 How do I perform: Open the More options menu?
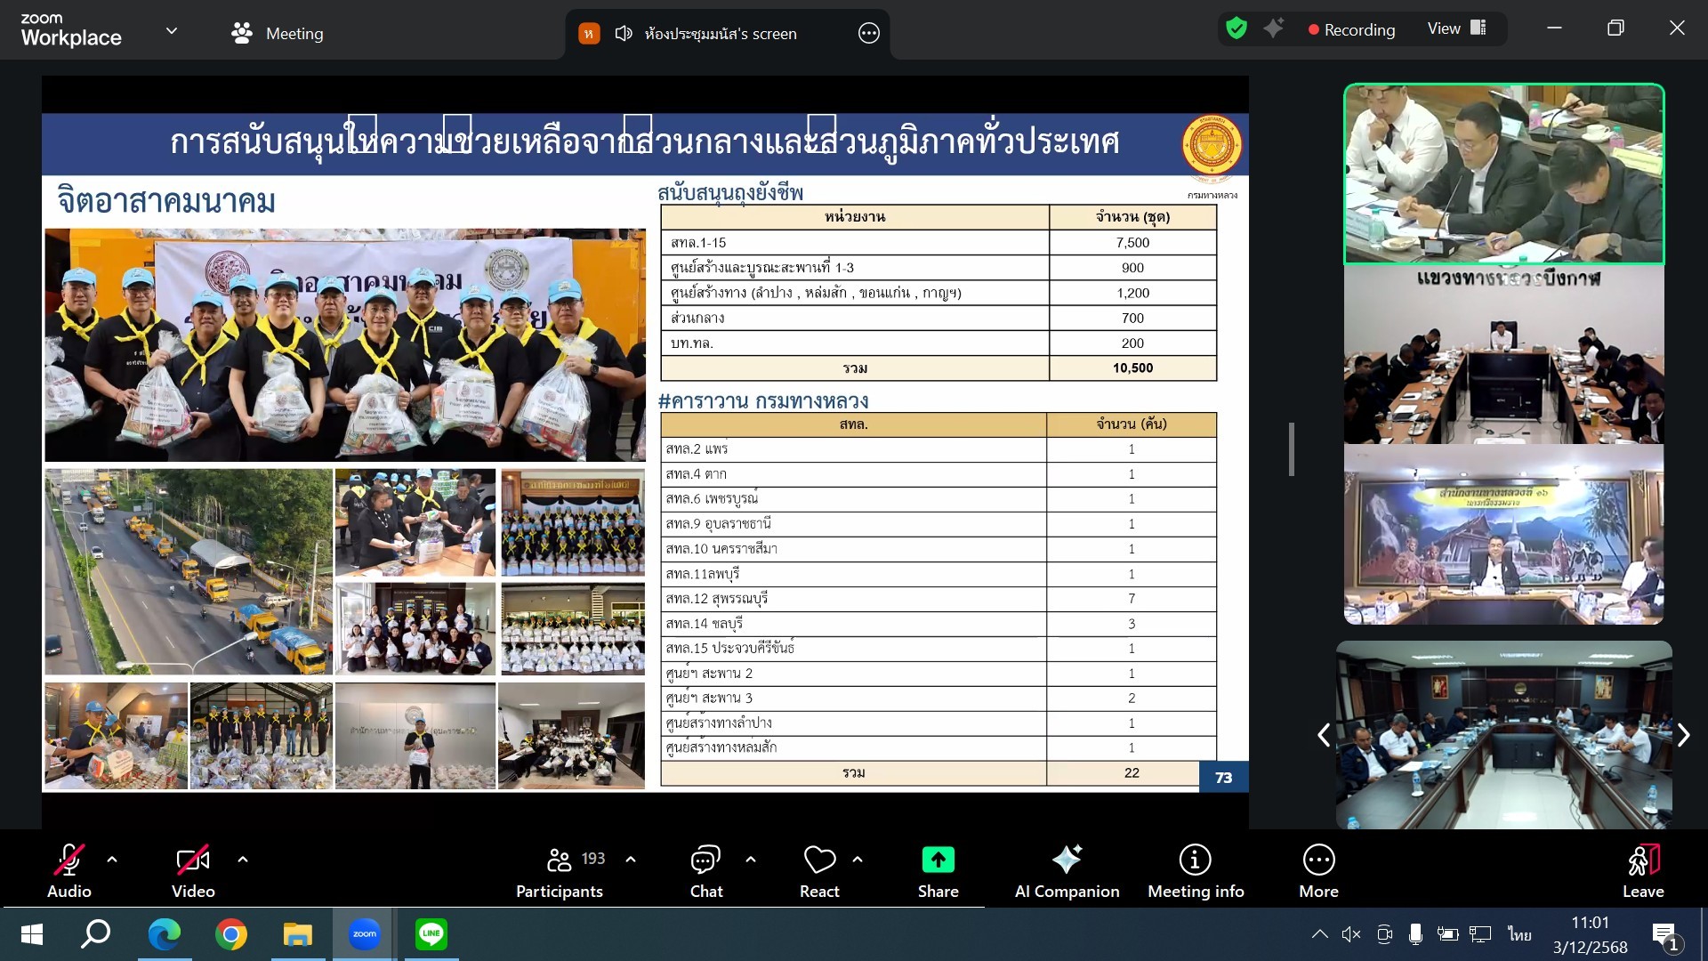pos(1317,870)
